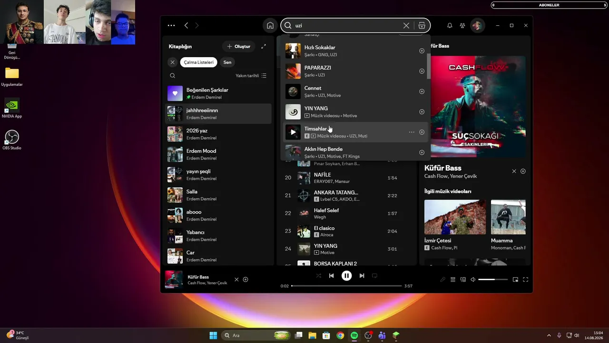Open the mini player
The image size is (609, 343).
coord(515,280)
